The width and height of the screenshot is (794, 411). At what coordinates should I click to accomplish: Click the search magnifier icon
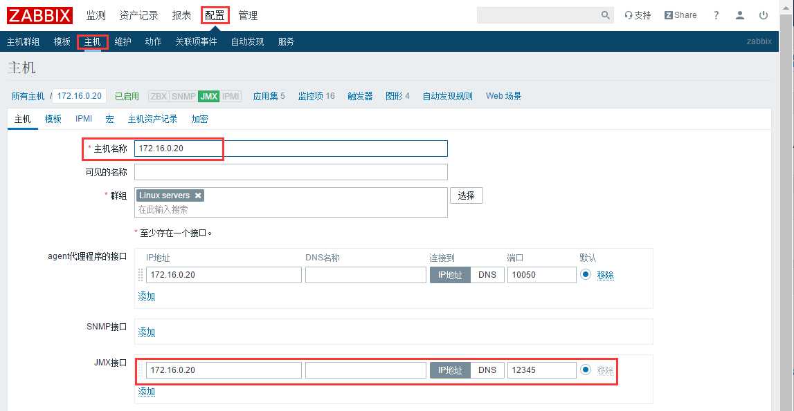[605, 15]
